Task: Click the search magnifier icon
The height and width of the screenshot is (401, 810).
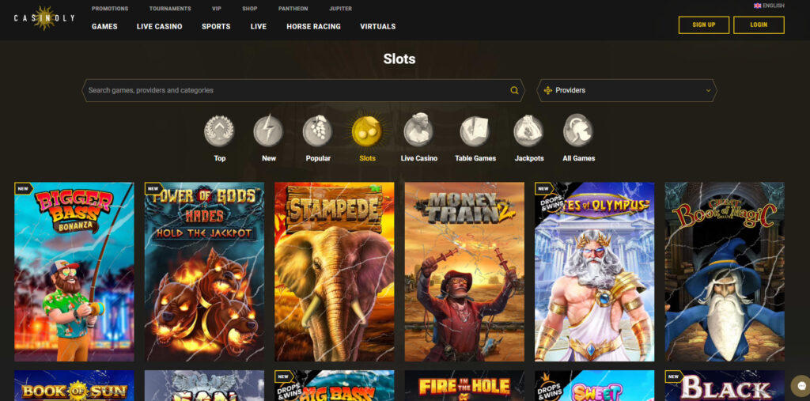Action: [x=514, y=90]
